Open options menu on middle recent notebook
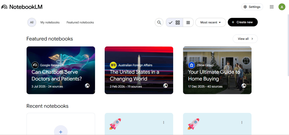The width and height of the screenshot is (289, 135). 163,122
